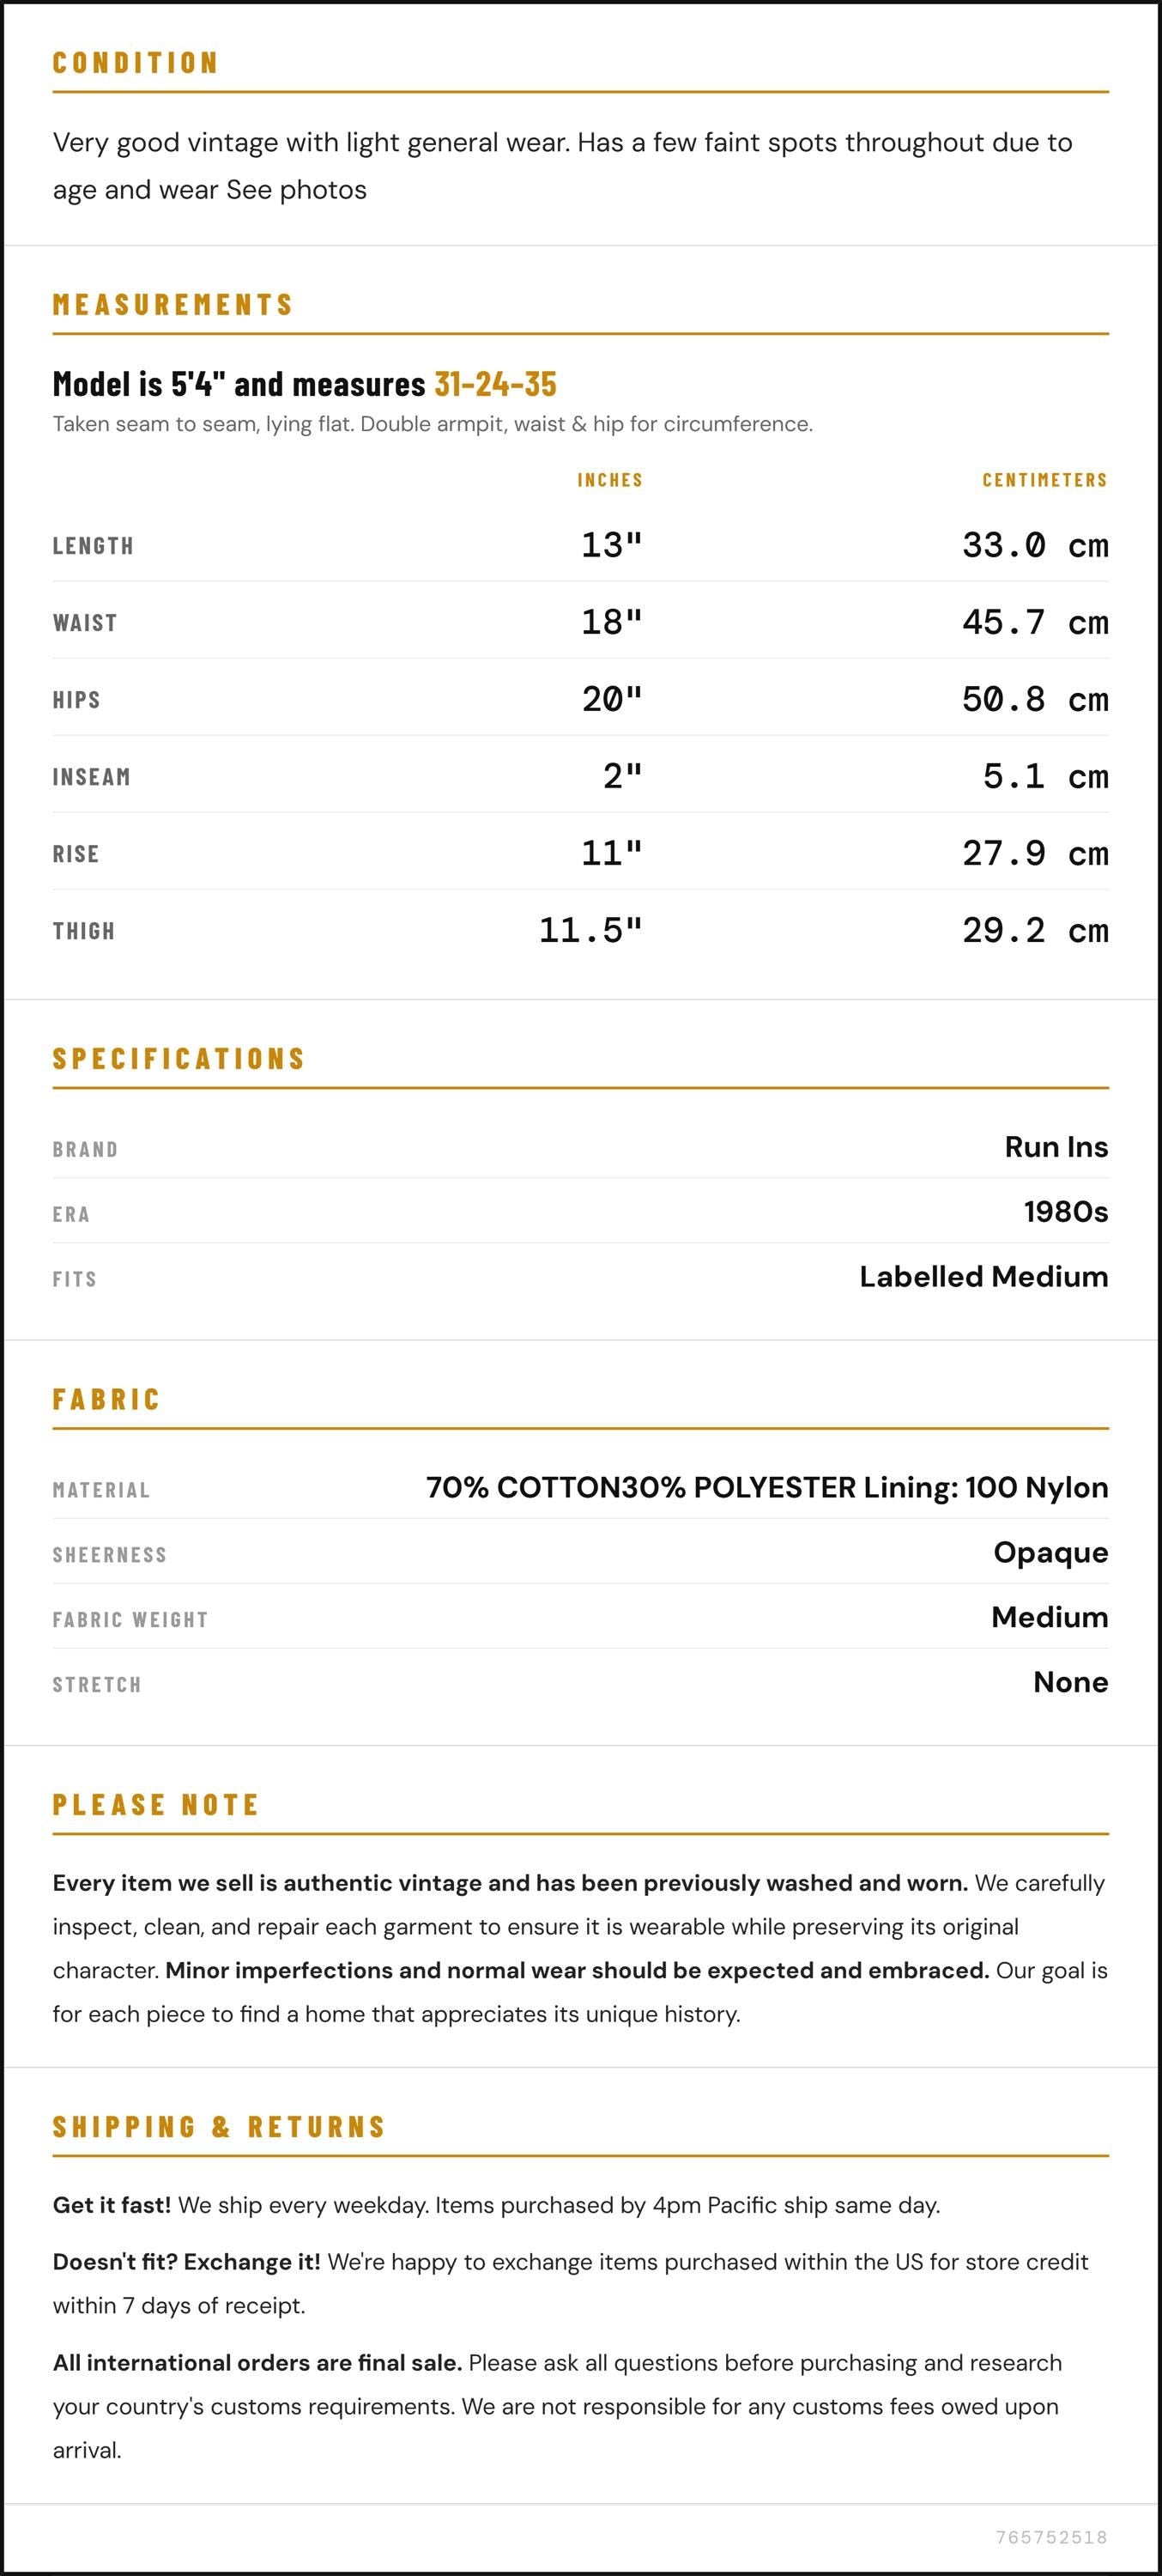Click the CENTIMETERS column header
The image size is (1162, 2576).
pyautogui.click(x=1045, y=480)
